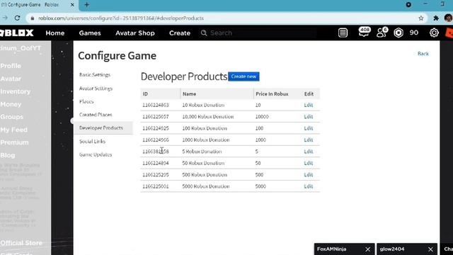Open Inventory in the left sidebar

click(16, 91)
